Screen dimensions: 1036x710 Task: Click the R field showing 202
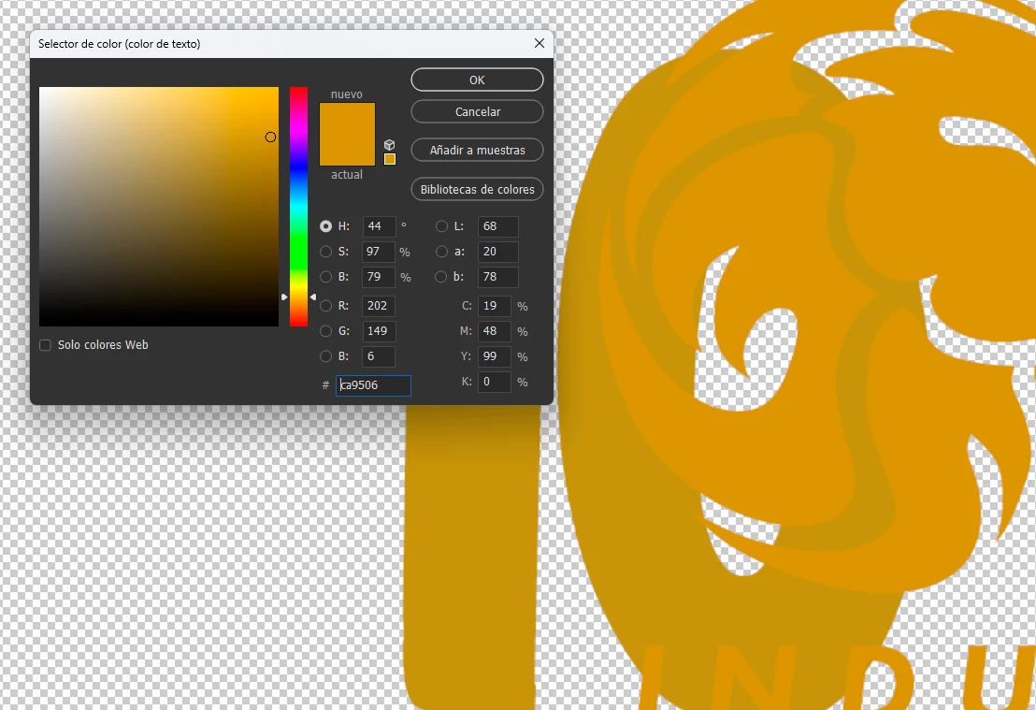(379, 305)
